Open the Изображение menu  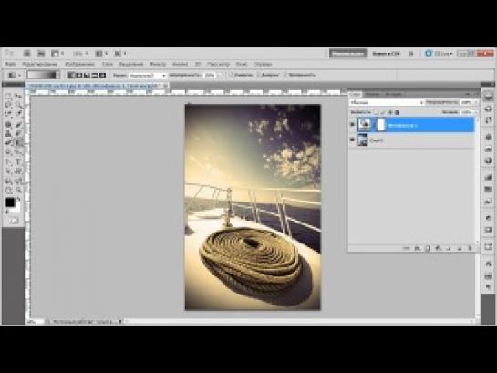pyautogui.click(x=80, y=64)
